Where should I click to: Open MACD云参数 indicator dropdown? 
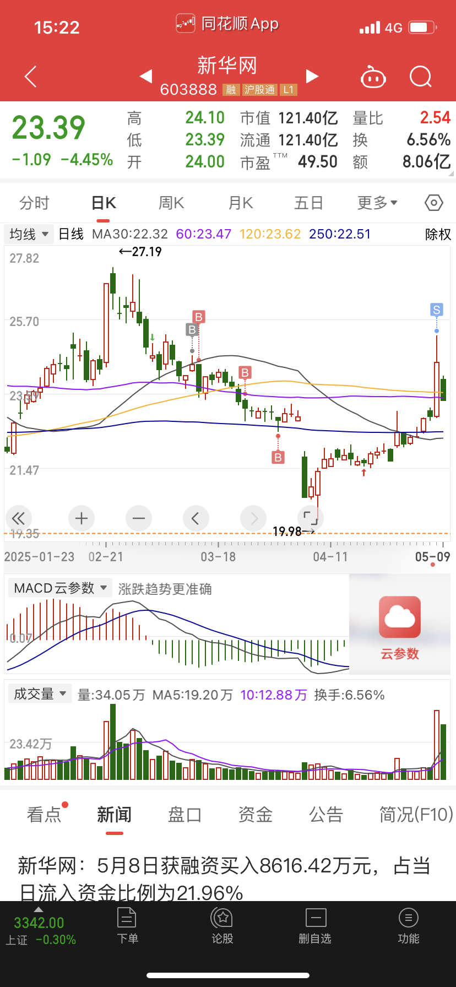[x=60, y=588]
